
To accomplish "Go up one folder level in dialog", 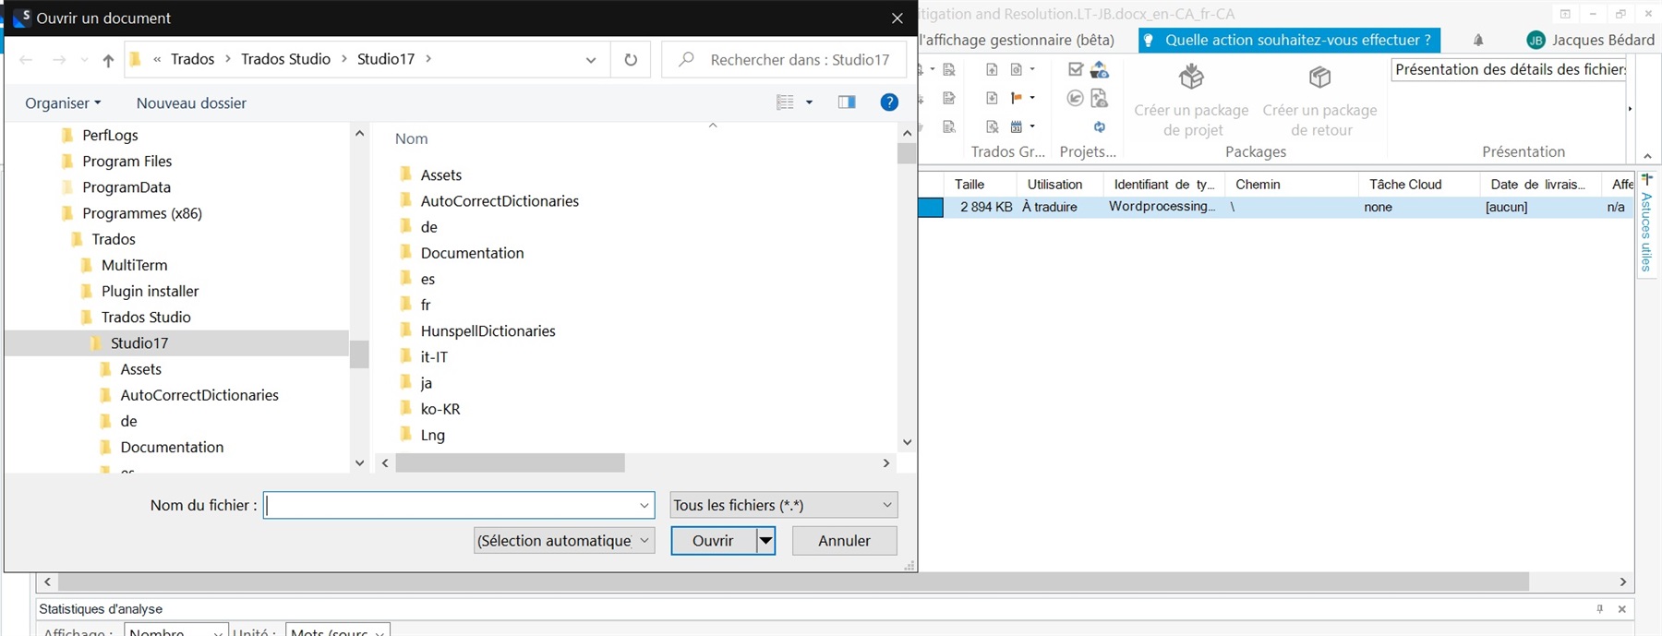I will [108, 60].
